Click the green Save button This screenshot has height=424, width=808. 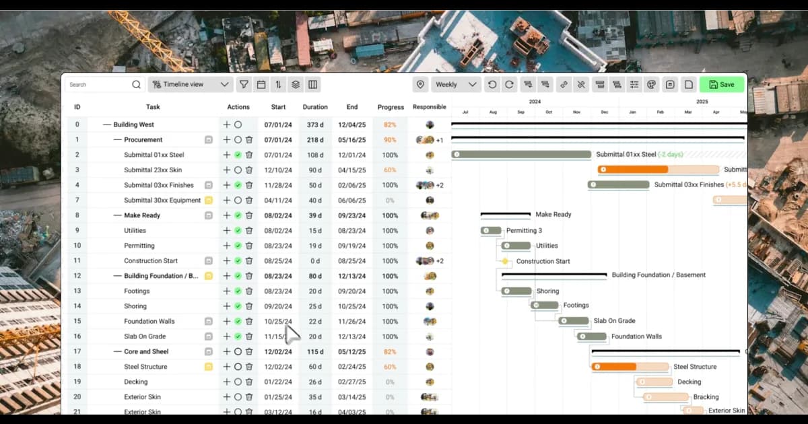click(722, 85)
